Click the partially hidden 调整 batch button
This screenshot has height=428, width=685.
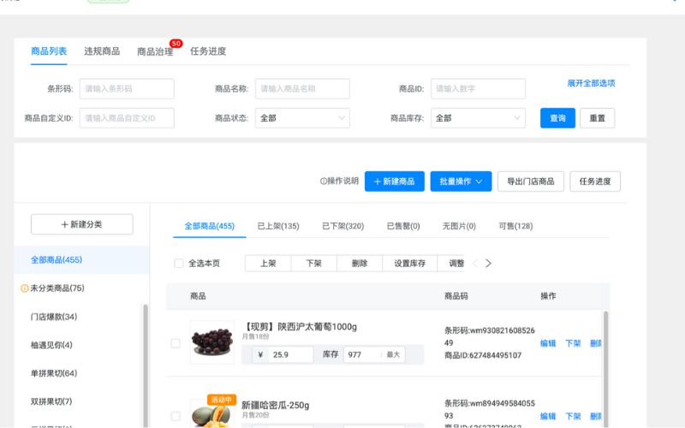pos(452,264)
